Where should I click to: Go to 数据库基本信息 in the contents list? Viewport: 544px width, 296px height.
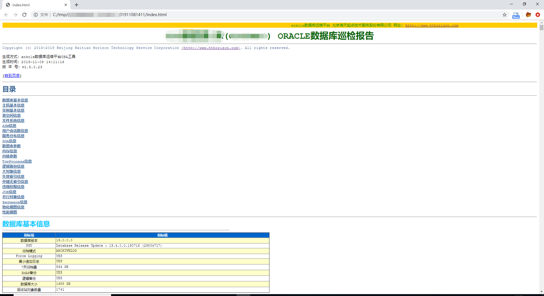(x=15, y=100)
